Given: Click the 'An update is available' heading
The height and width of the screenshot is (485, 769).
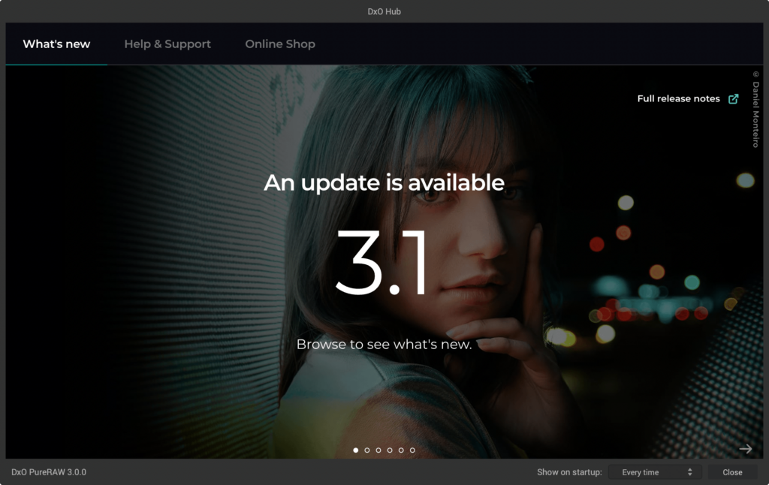Looking at the screenshot, I should 384,182.
